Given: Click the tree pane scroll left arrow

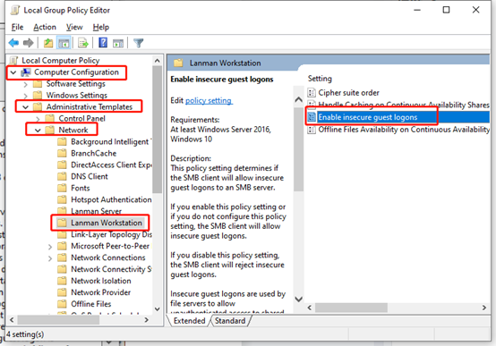Looking at the screenshot, I should (12, 320).
